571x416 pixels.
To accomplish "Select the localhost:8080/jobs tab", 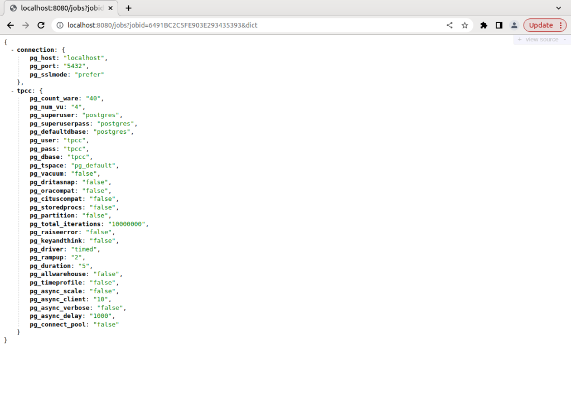I will pyautogui.click(x=61, y=8).
